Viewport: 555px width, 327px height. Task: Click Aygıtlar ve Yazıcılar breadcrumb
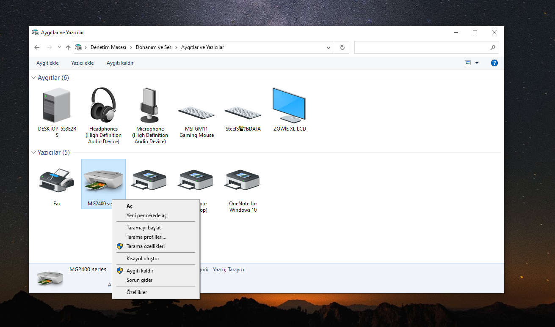tap(202, 47)
